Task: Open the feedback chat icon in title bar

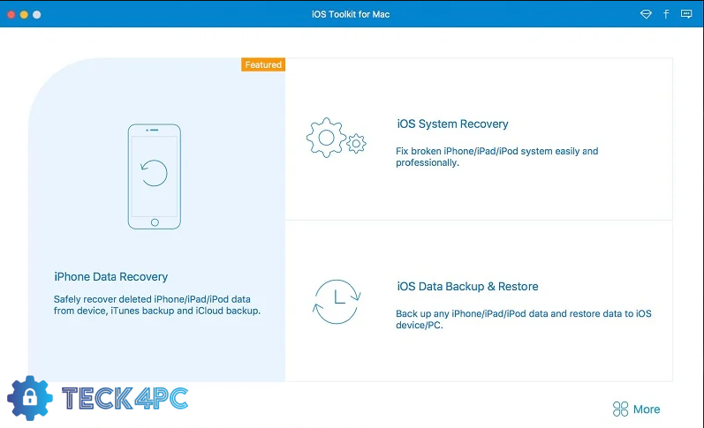Action: pos(686,14)
